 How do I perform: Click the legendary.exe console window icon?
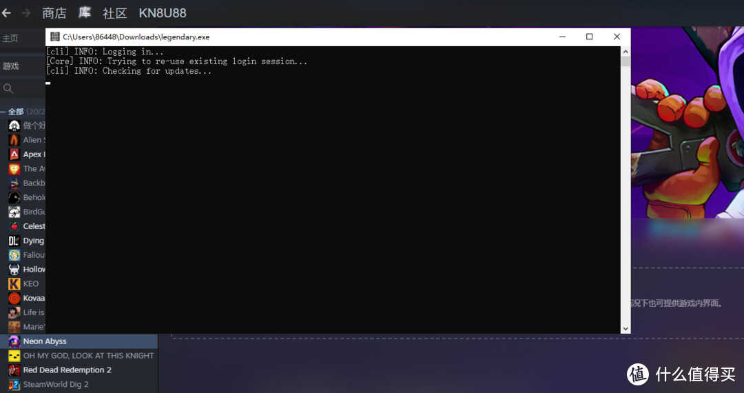click(54, 37)
